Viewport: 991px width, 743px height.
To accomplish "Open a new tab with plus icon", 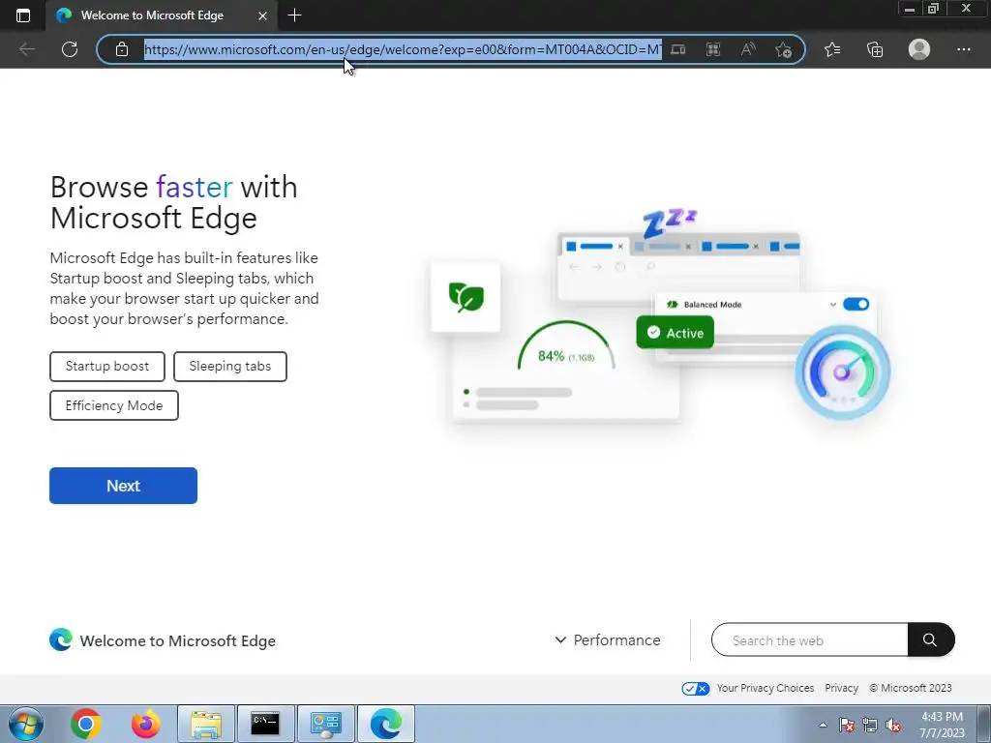I will [x=294, y=15].
